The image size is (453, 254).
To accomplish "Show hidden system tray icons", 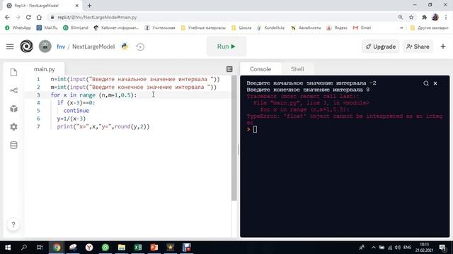I will (x=374, y=248).
